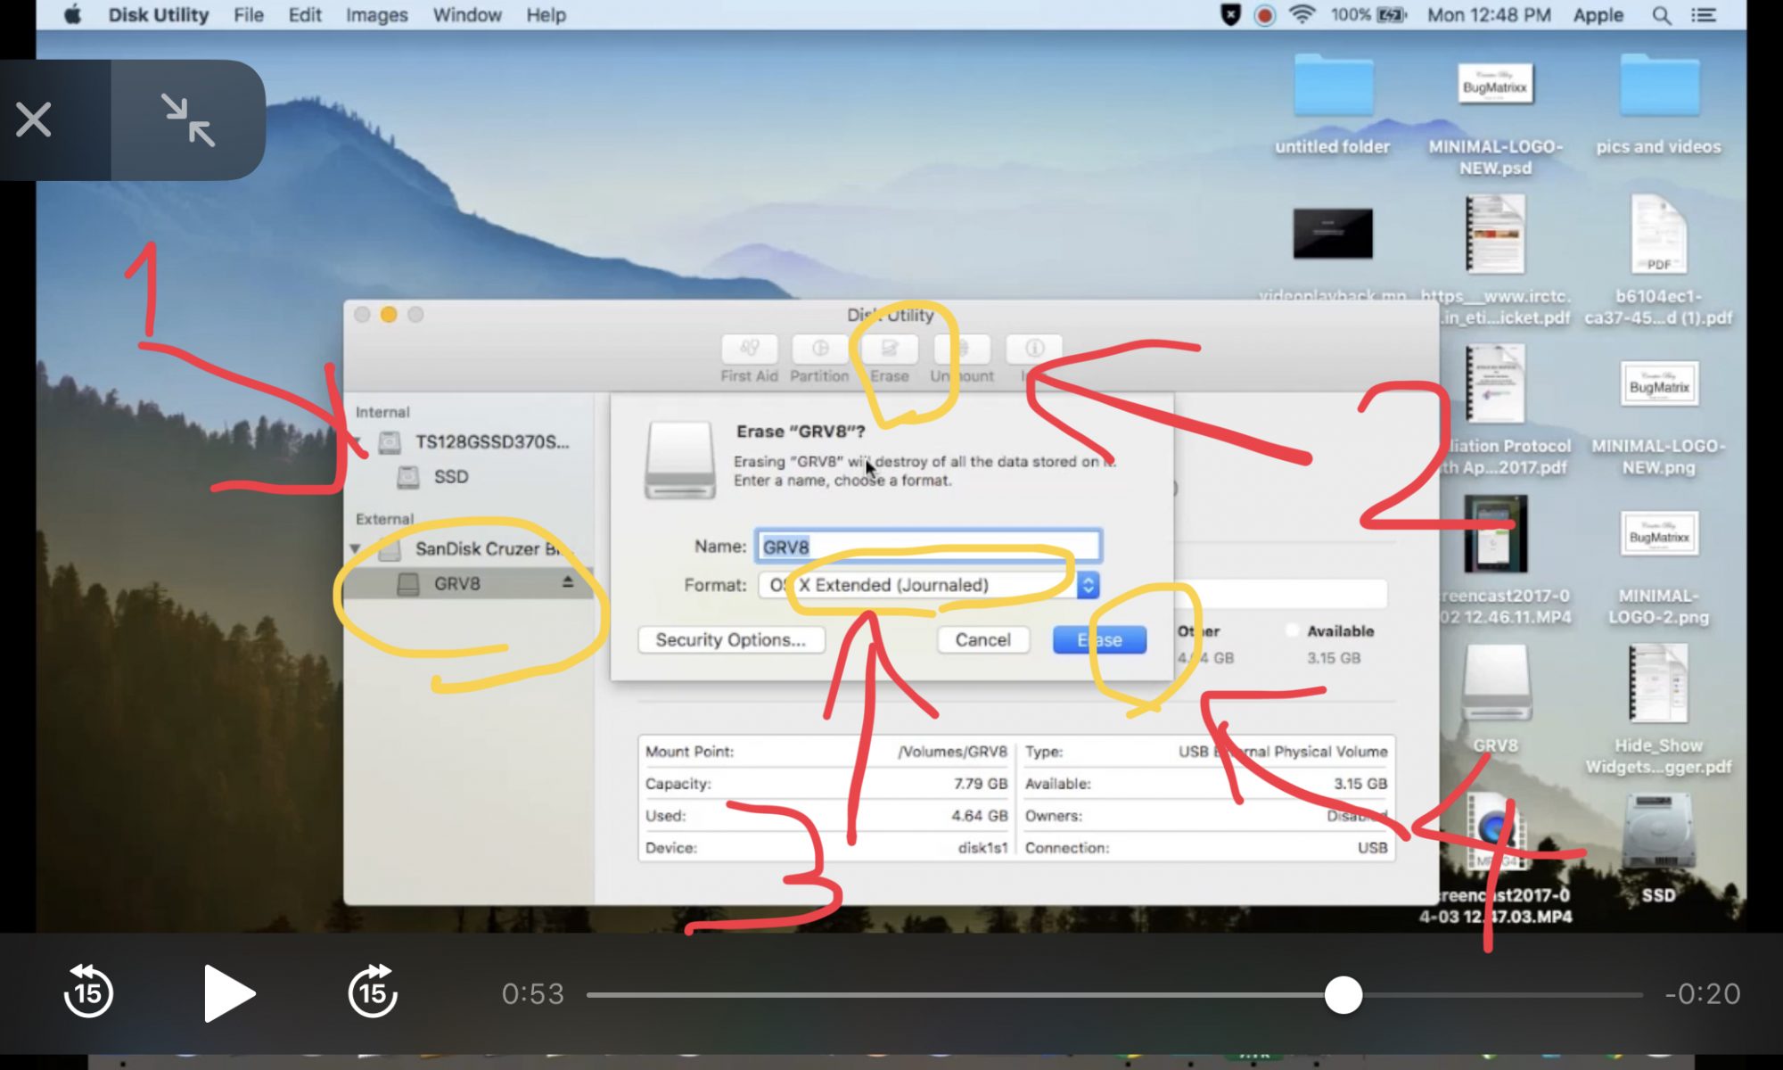This screenshot has height=1070, width=1783.
Task: Open the Apple menu
Action: [x=72, y=15]
